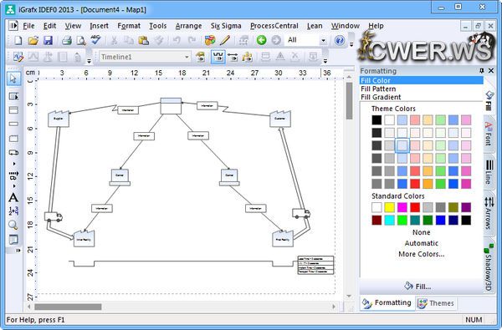Pick black theme color swatch in top row
502x330 pixels.
pyautogui.click(x=376, y=120)
